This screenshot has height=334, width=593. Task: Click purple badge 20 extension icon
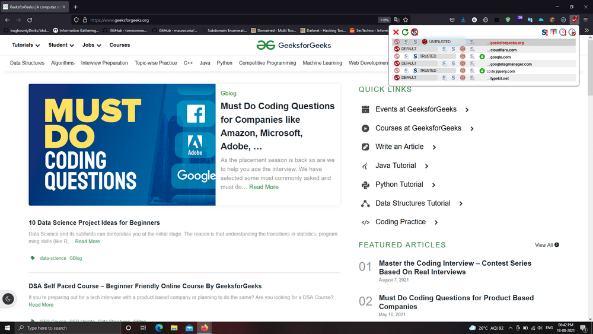[x=519, y=20]
